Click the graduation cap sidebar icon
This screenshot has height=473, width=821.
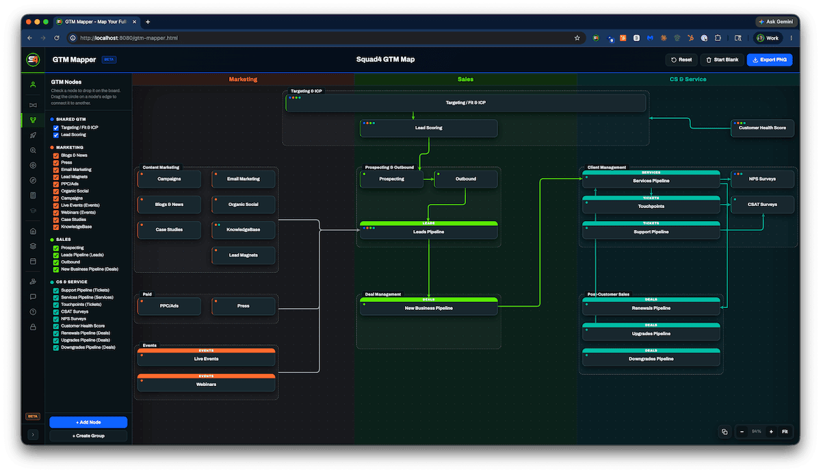click(x=33, y=212)
